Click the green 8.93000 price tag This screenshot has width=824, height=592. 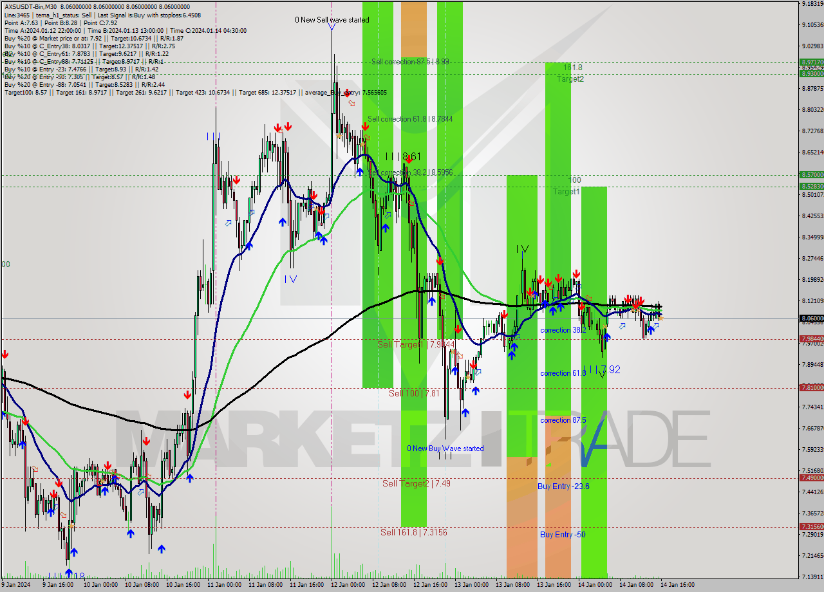tap(811, 73)
